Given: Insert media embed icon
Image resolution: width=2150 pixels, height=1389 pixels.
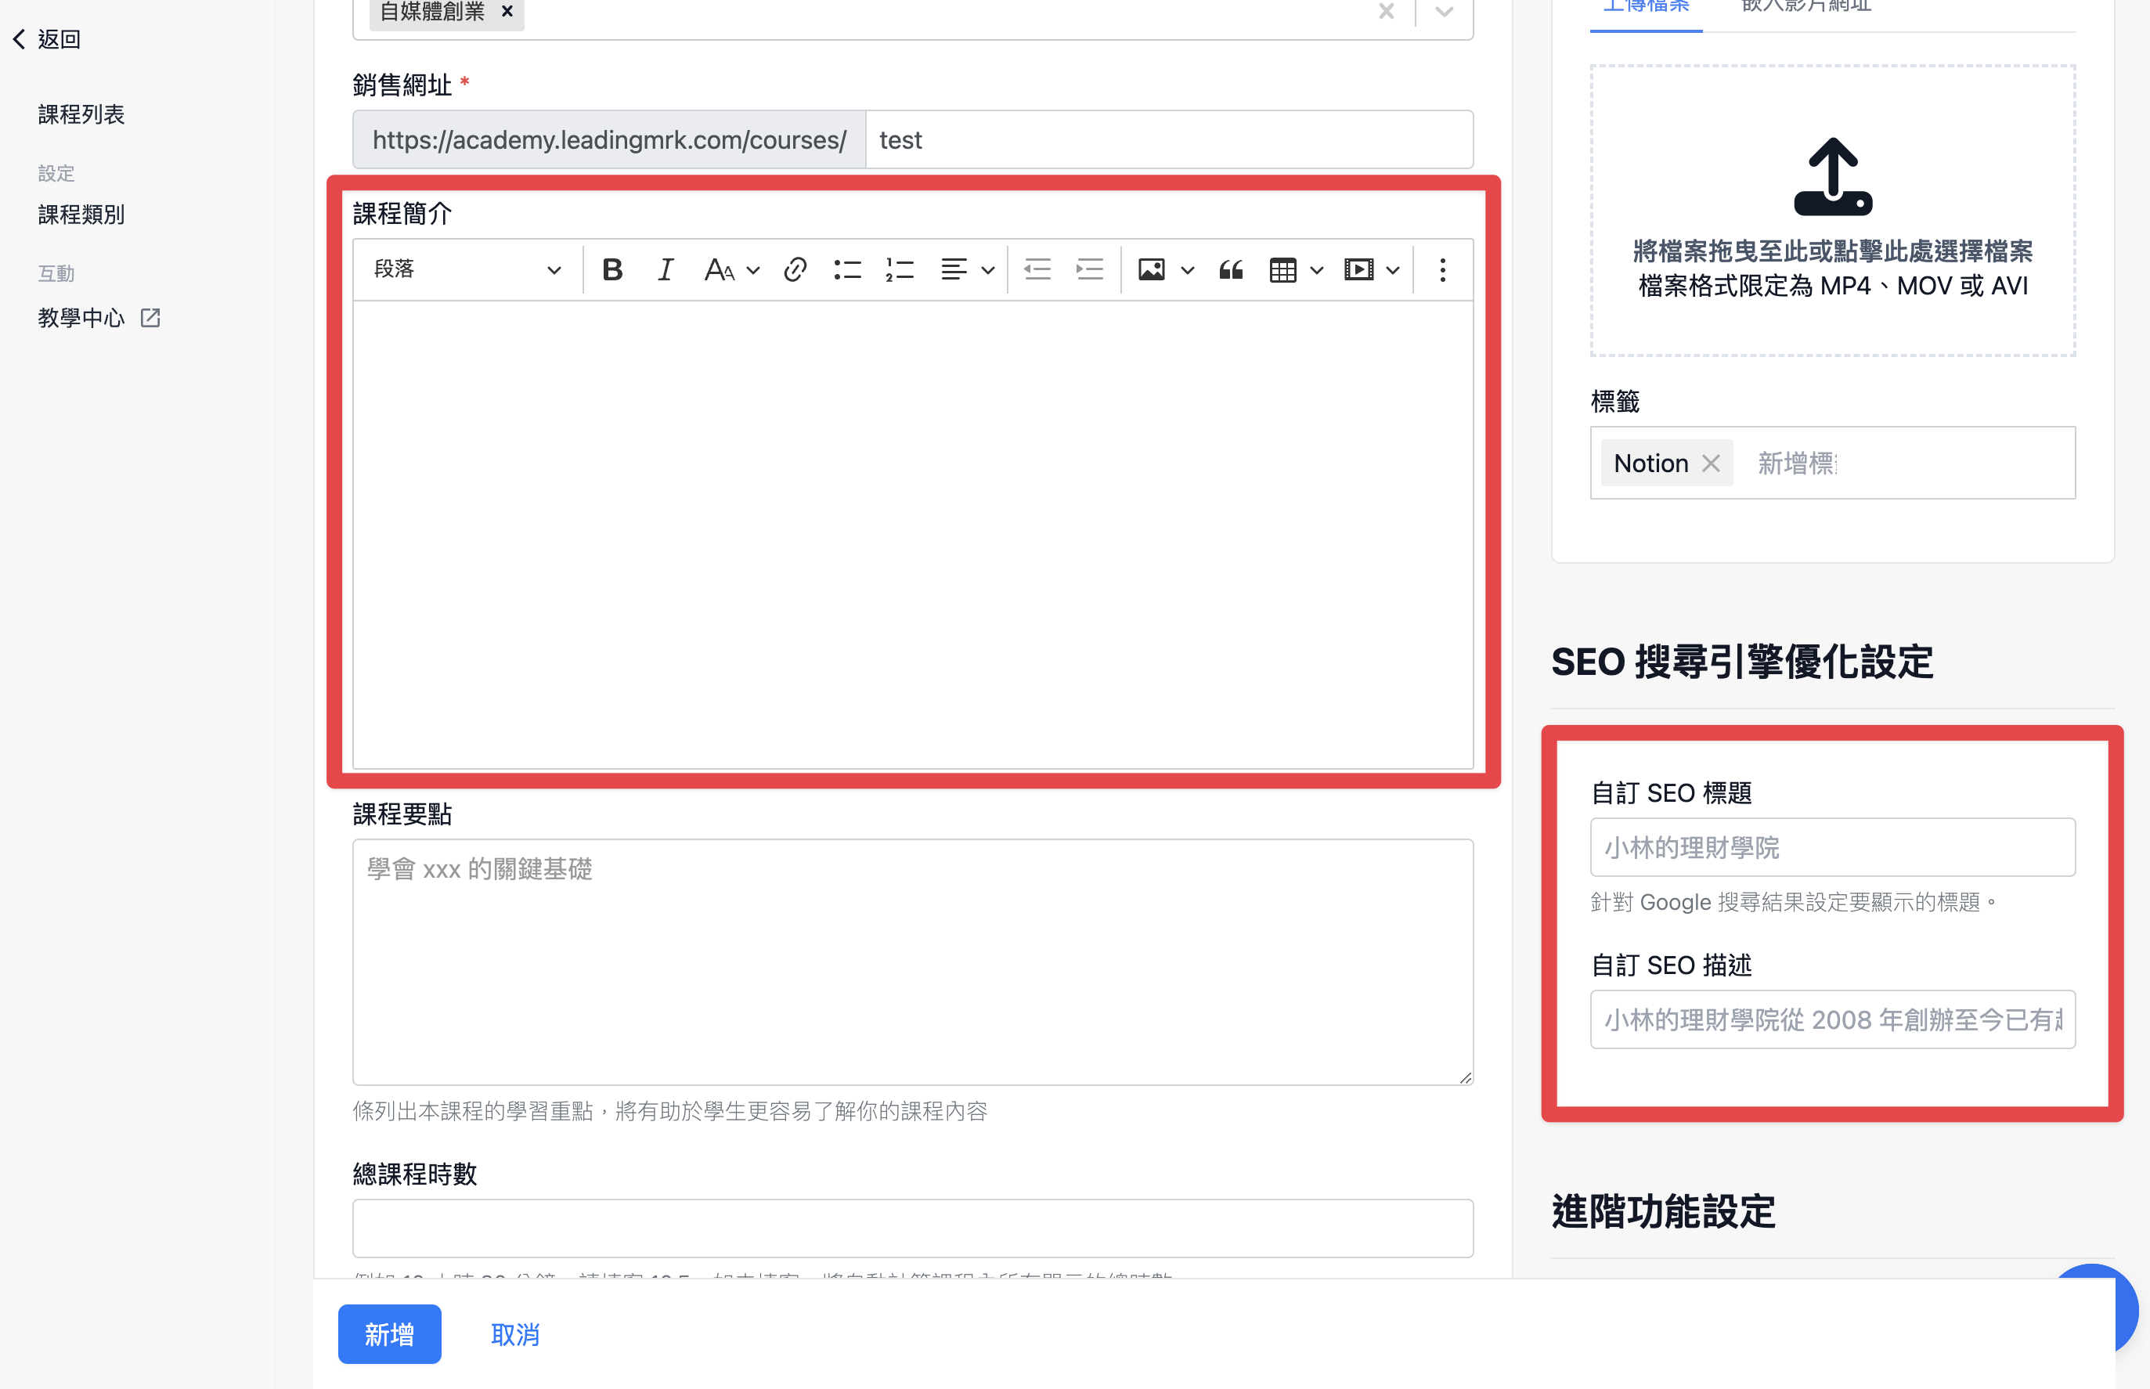Looking at the screenshot, I should tap(1358, 269).
